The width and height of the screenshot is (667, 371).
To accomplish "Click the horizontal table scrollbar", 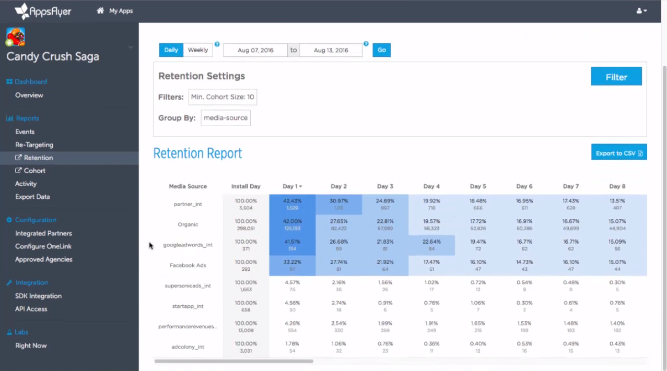I will 233,361.
